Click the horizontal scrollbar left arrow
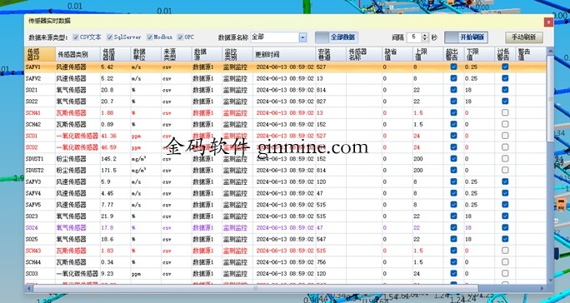The height and width of the screenshot is (303, 570). tap(29, 288)
